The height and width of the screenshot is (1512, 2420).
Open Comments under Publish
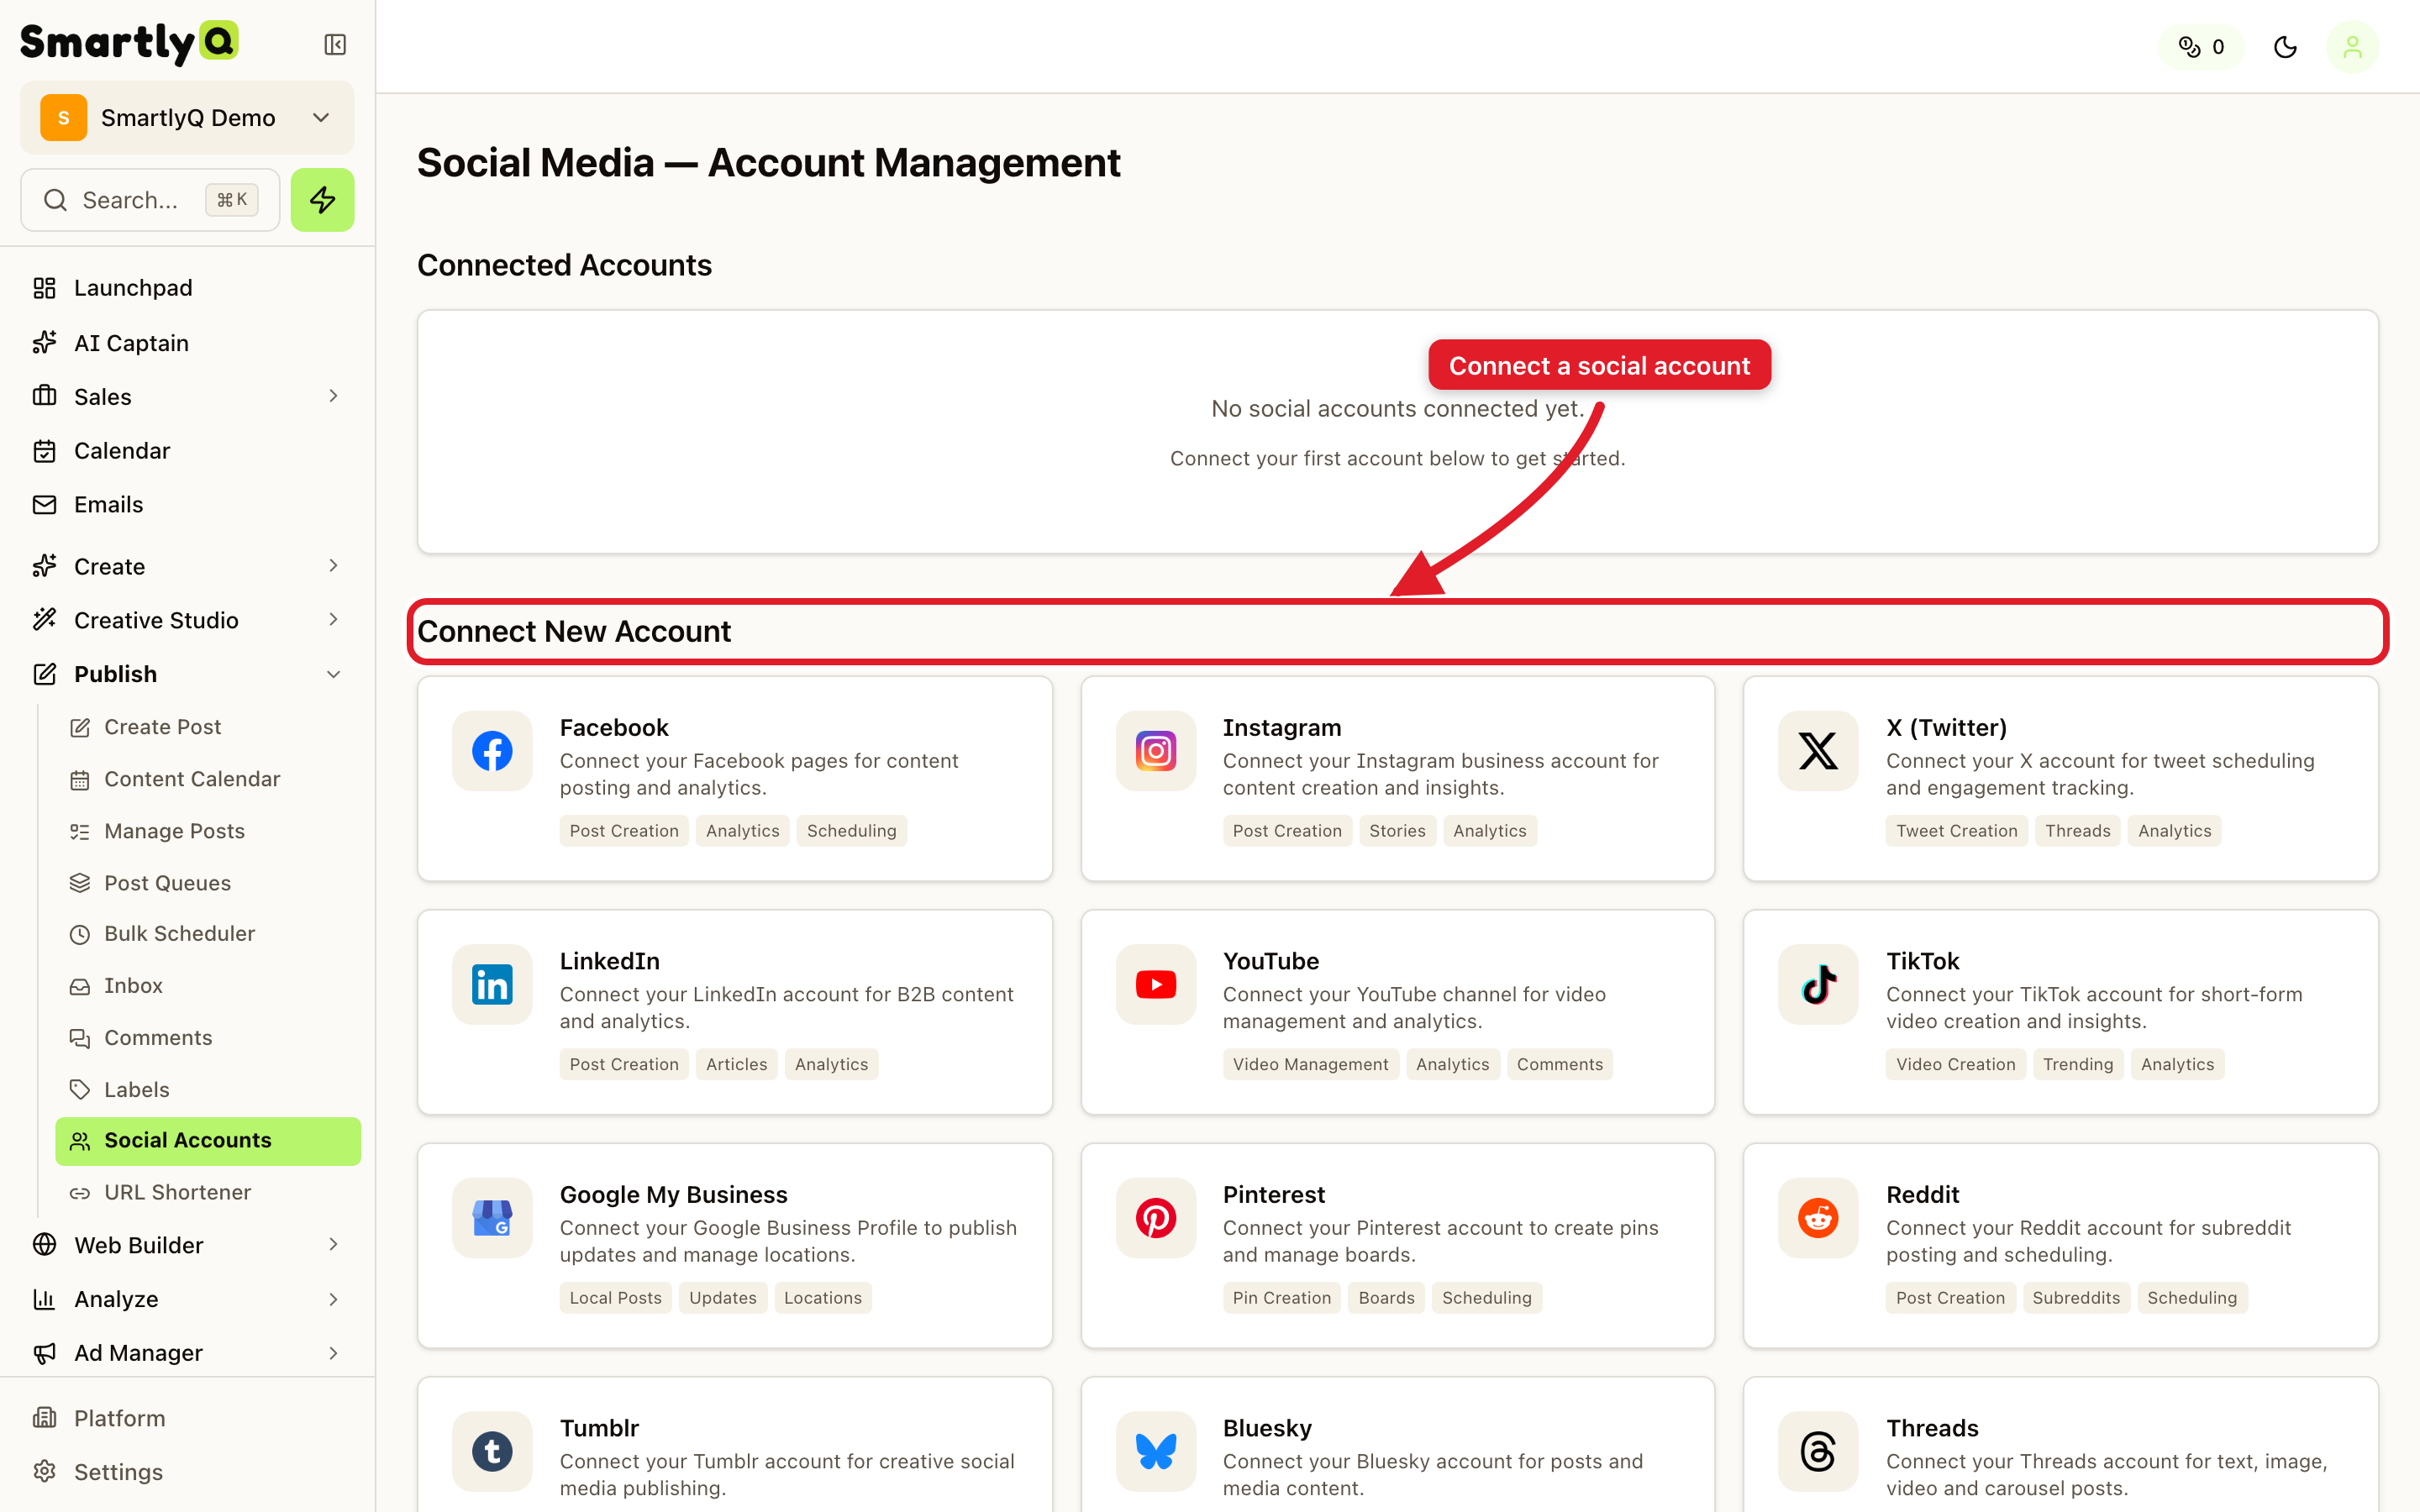pos(157,1038)
